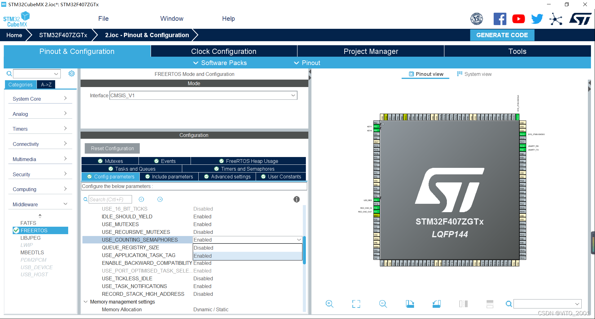
Task: Open the FreeRTOS Heap Usage tab
Action: click(248, 161)
